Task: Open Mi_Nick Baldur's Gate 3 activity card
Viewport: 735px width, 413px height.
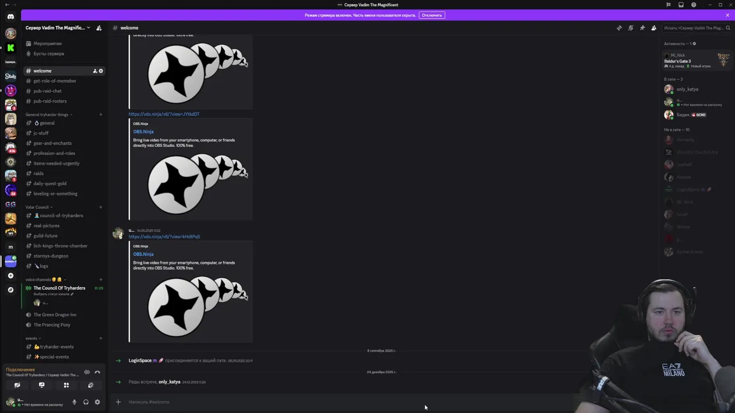Action: [697, 61]
